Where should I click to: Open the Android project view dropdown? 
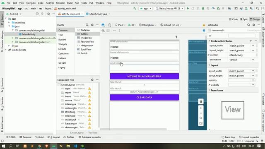pos(14,14)
